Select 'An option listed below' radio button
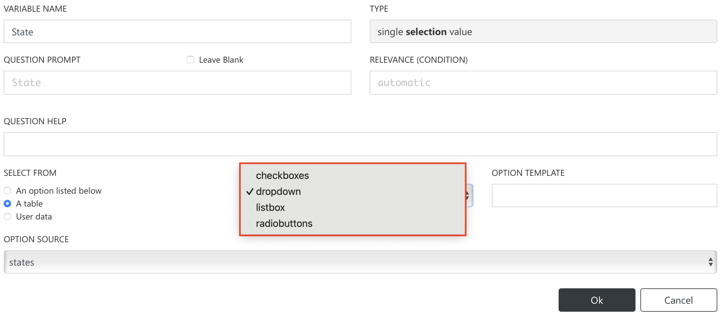Screen dimensions: 721x316 [8, 191]
